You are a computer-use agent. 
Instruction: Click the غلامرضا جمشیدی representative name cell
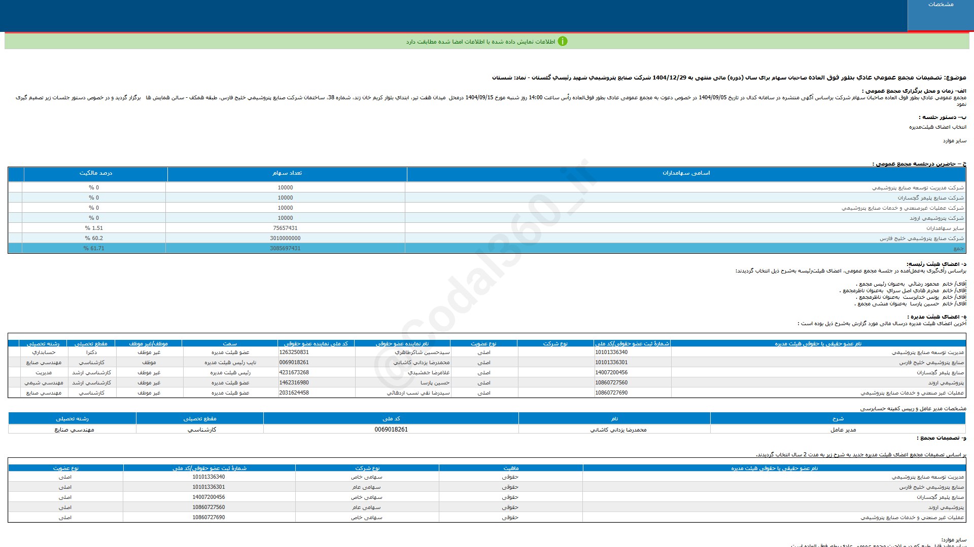click(429, 373)
